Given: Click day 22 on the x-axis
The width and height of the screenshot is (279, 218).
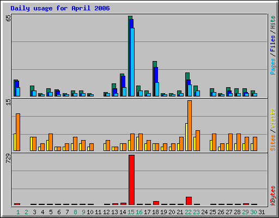Looking at the screenshot, I should point(188,212).
